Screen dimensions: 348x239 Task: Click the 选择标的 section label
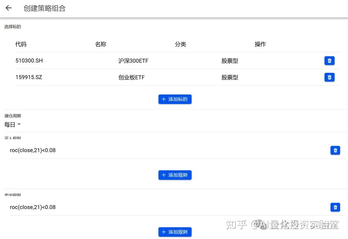12,26
